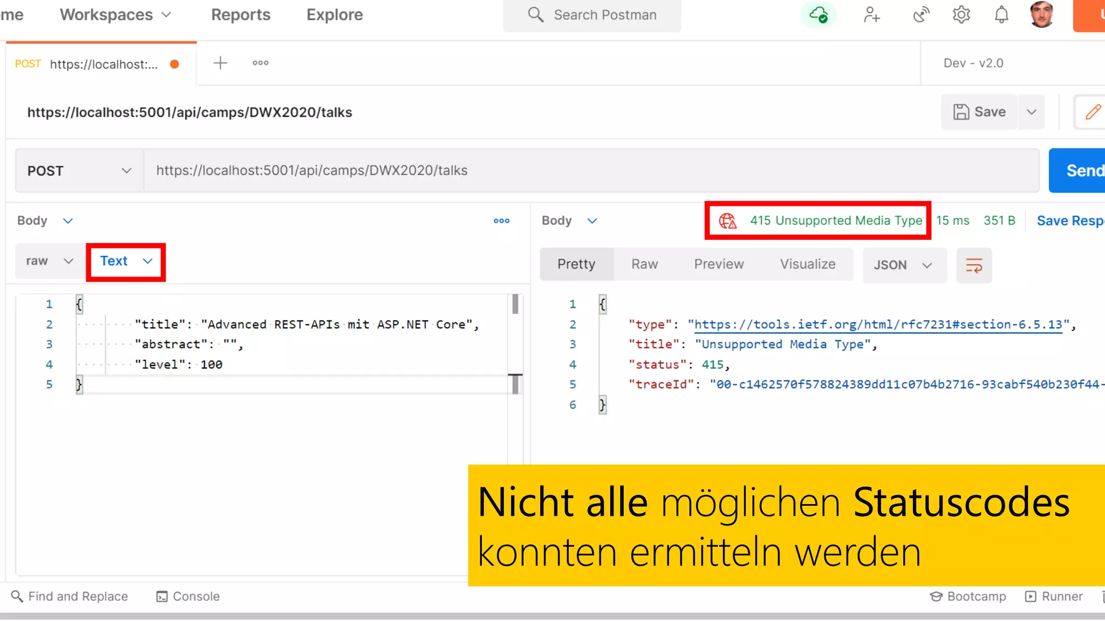This screenshot has width=1105, height=621.
Task: Click the 15 ms response time
Action: point(952,220)
